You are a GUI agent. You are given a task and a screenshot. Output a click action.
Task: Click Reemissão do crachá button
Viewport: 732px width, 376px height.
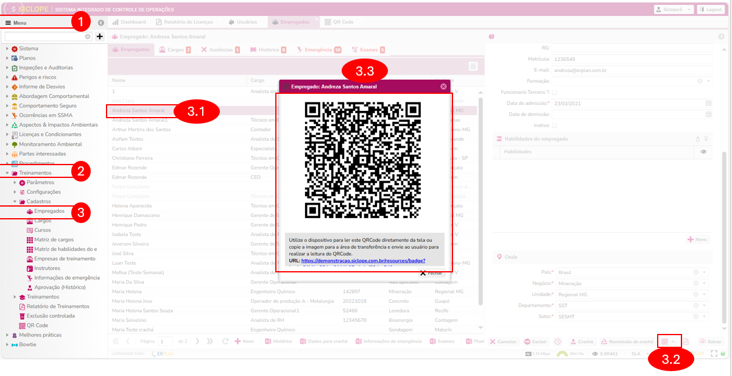point(627,341)
